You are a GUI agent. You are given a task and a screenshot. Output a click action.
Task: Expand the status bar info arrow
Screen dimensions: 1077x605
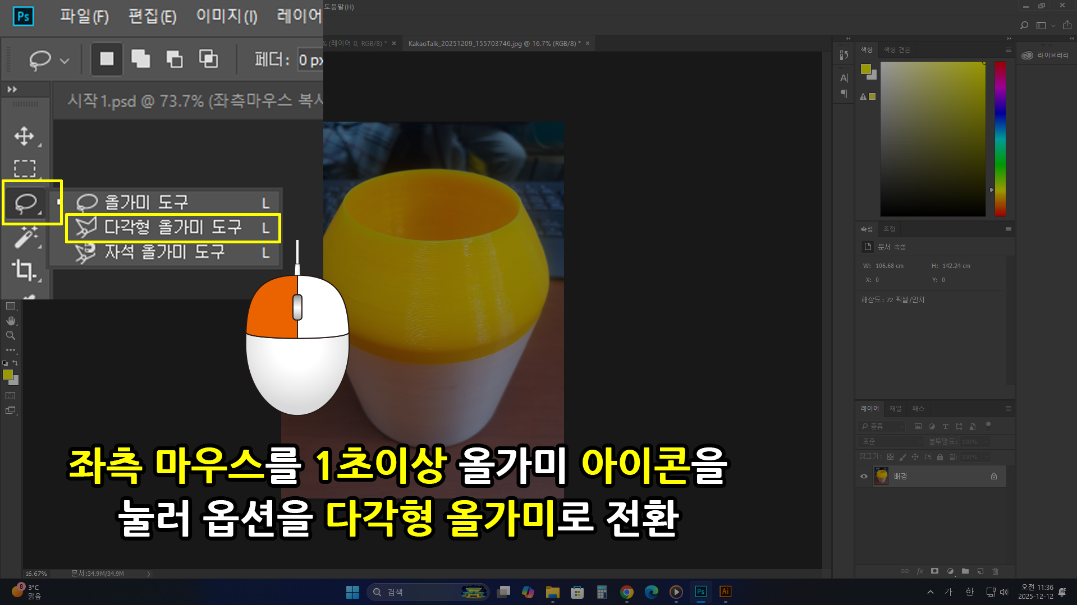(x=149, y=574)
